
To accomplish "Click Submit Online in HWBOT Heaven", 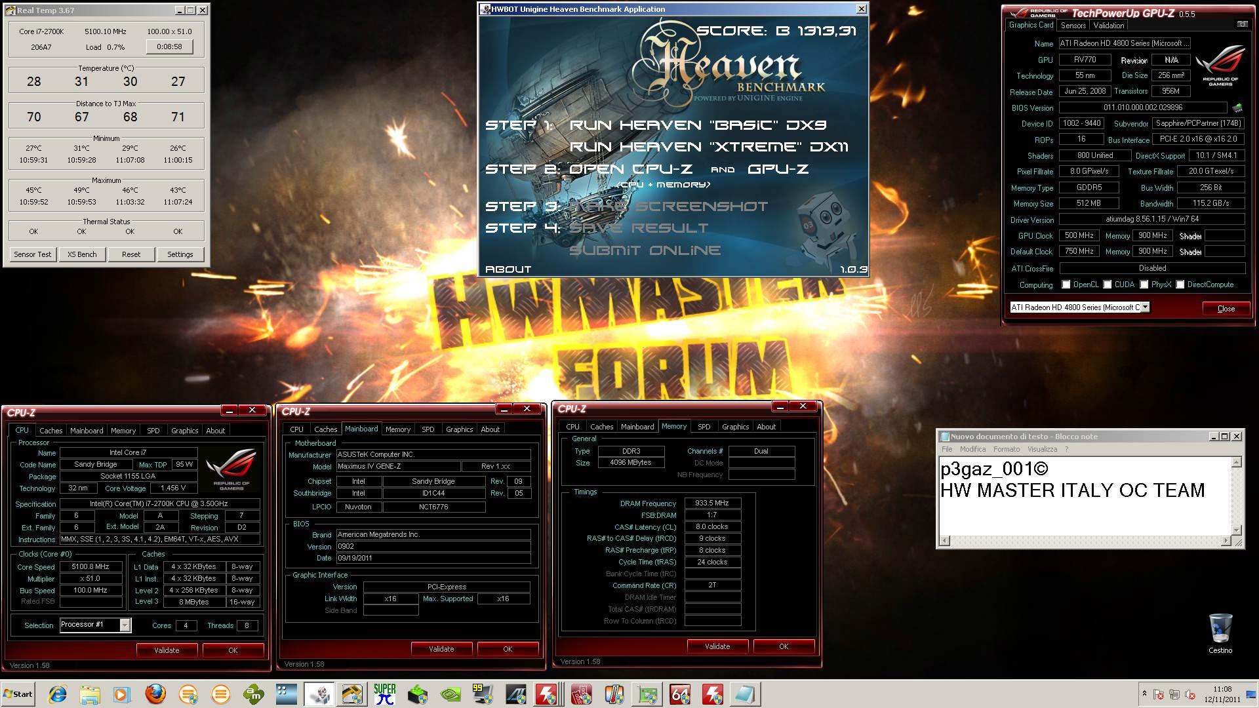I will pyautogui.click(x=645, y=250).
